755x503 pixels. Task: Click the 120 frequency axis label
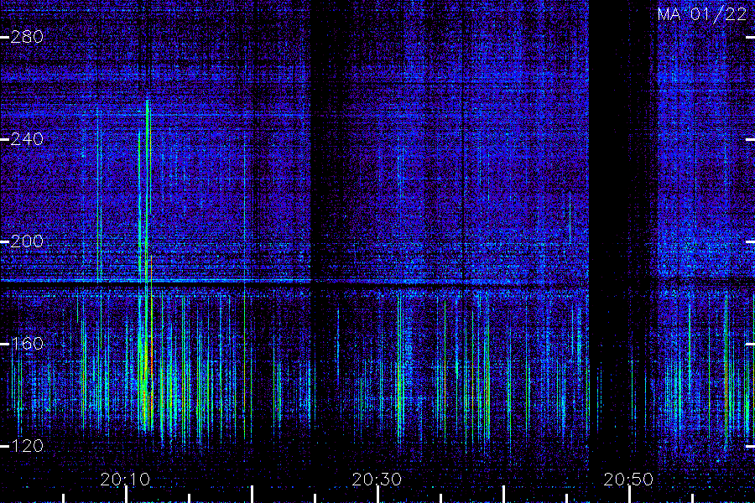tap(27, 446)
